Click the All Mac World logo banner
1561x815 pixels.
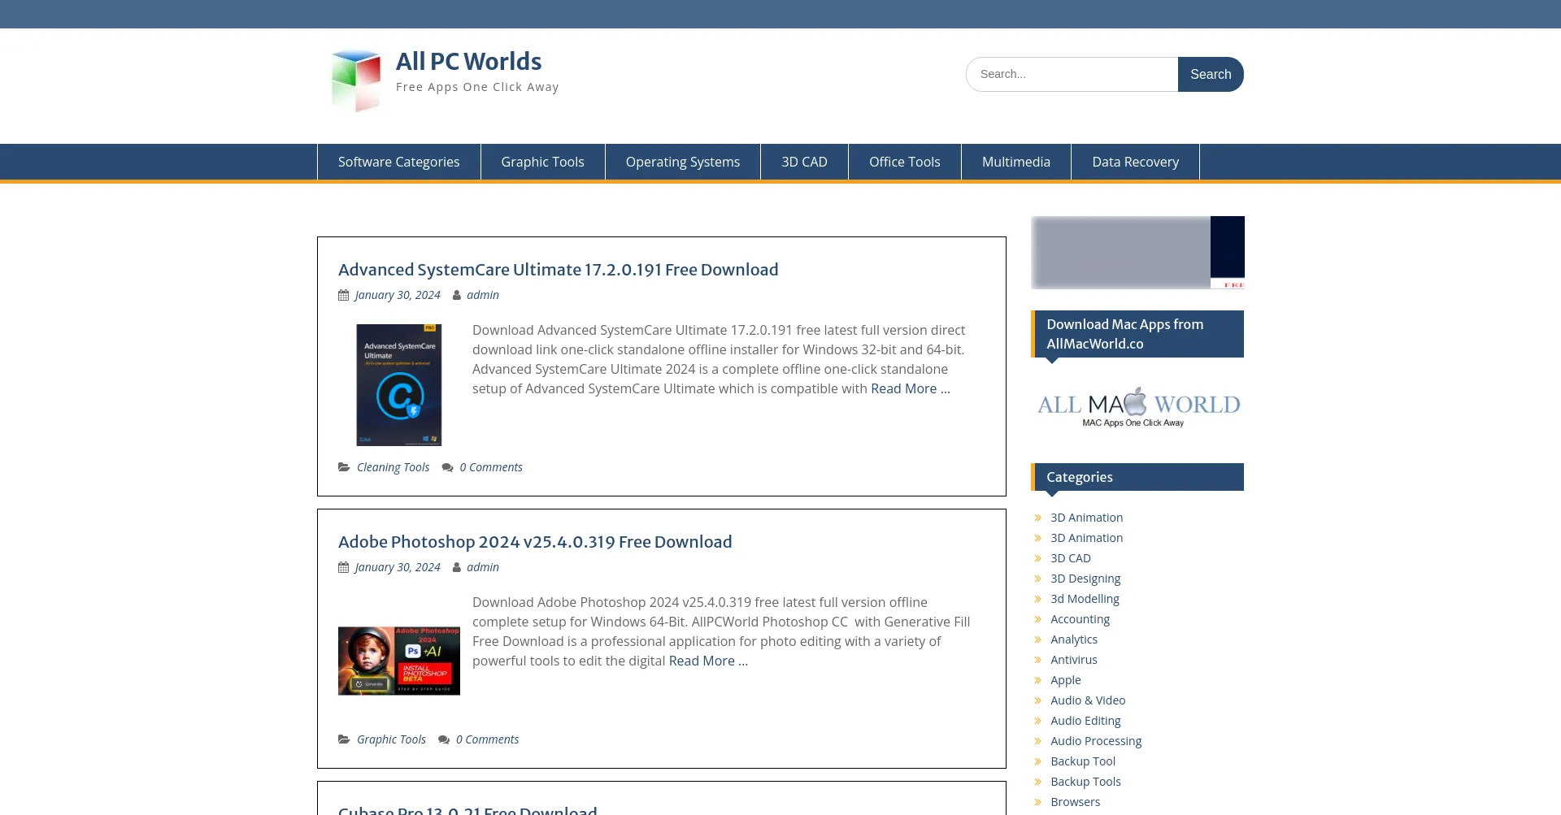pyautogui.click(x=1137, y=406)
